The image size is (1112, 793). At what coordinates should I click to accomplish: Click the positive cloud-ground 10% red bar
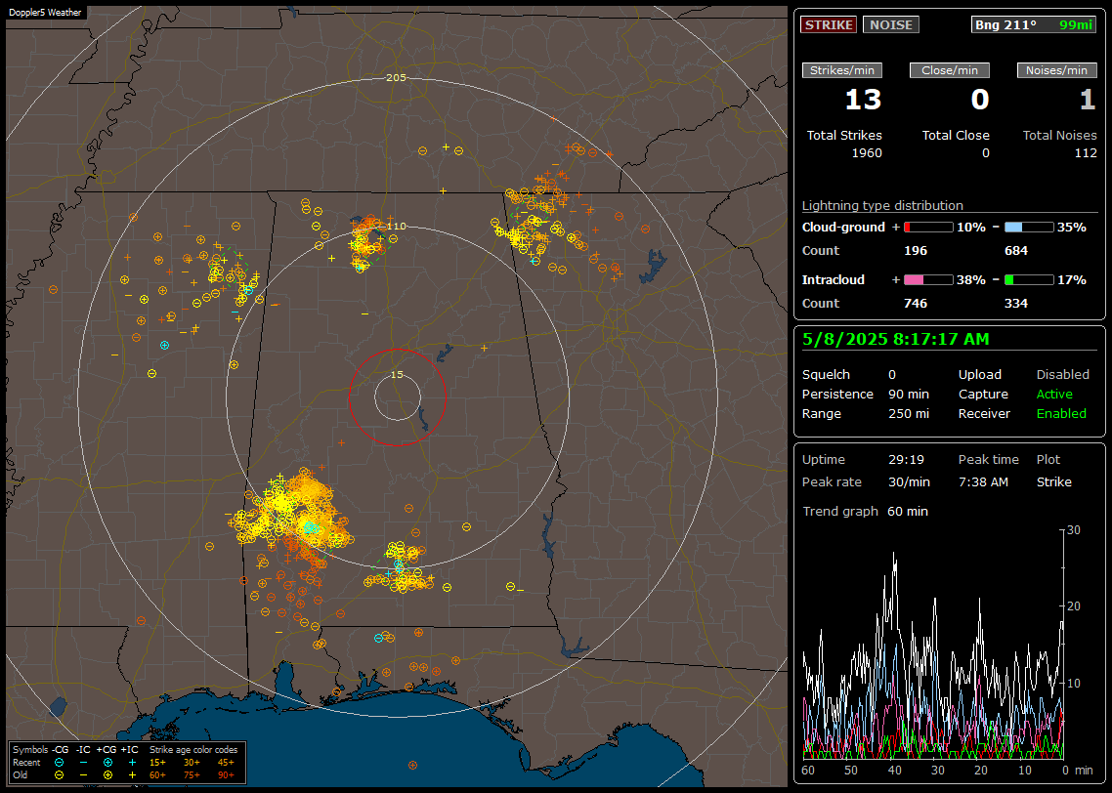[x=928, y=228]
